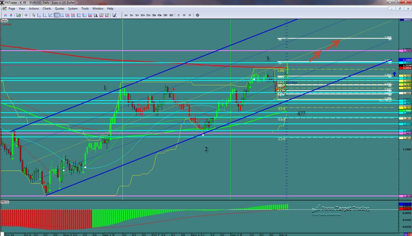Click the MACD indicator label
Image resolution: width=412 pixels, height=236 pixels.
tap(4, 202)
